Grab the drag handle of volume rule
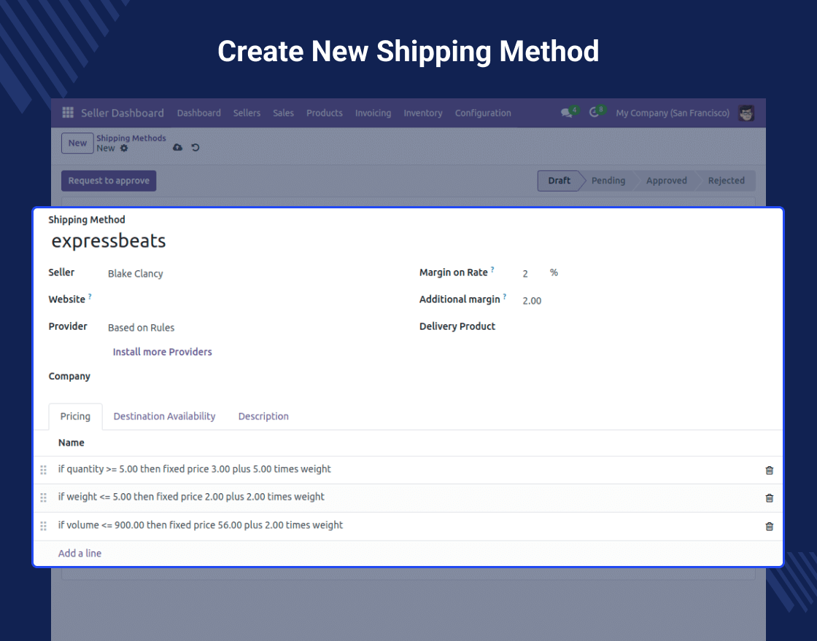Viewport: 817px width, 641px height. (x=44, y=526)
